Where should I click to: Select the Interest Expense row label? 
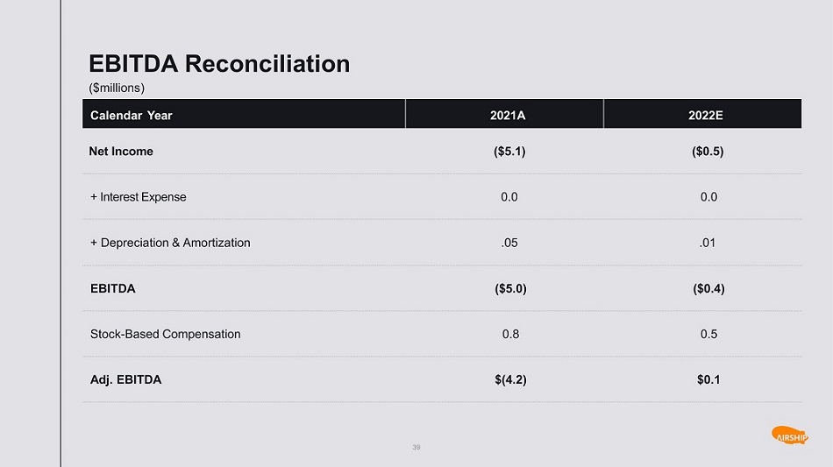pyautogui.click(x=138, y=197)
